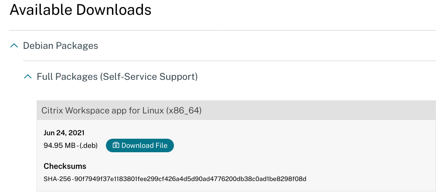Click the Checksums heading

pyautogui.click(x=65, y=166)
